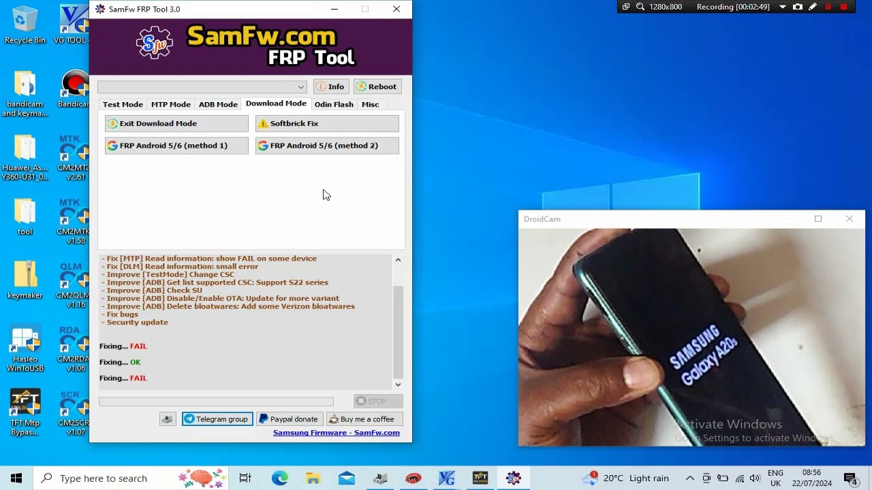This screenshot has height=490, width=872.
Task: Launch Hasleo WinToUSB desktop shortcut
Action: (25, 349)
